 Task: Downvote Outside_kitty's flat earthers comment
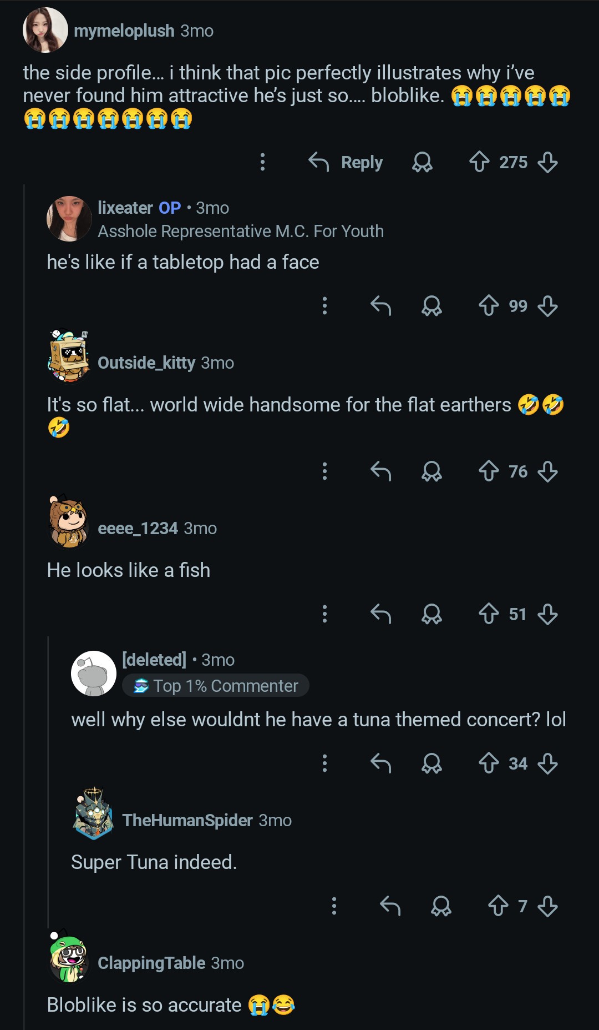coord(547,471)
